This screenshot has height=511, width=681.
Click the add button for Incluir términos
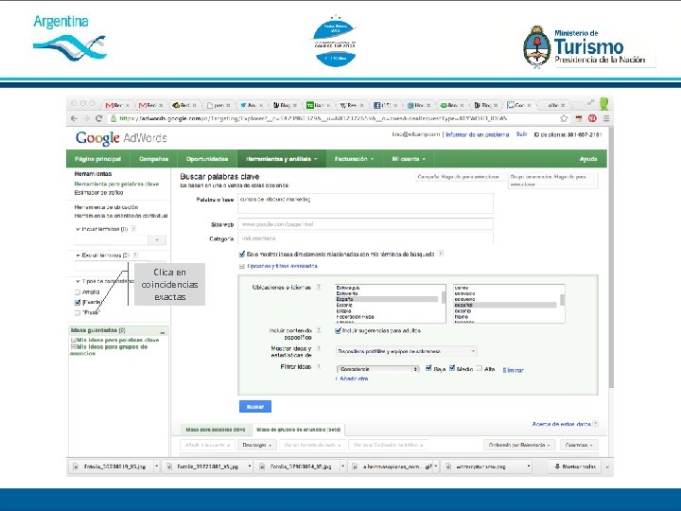click(x=157, y=239)
